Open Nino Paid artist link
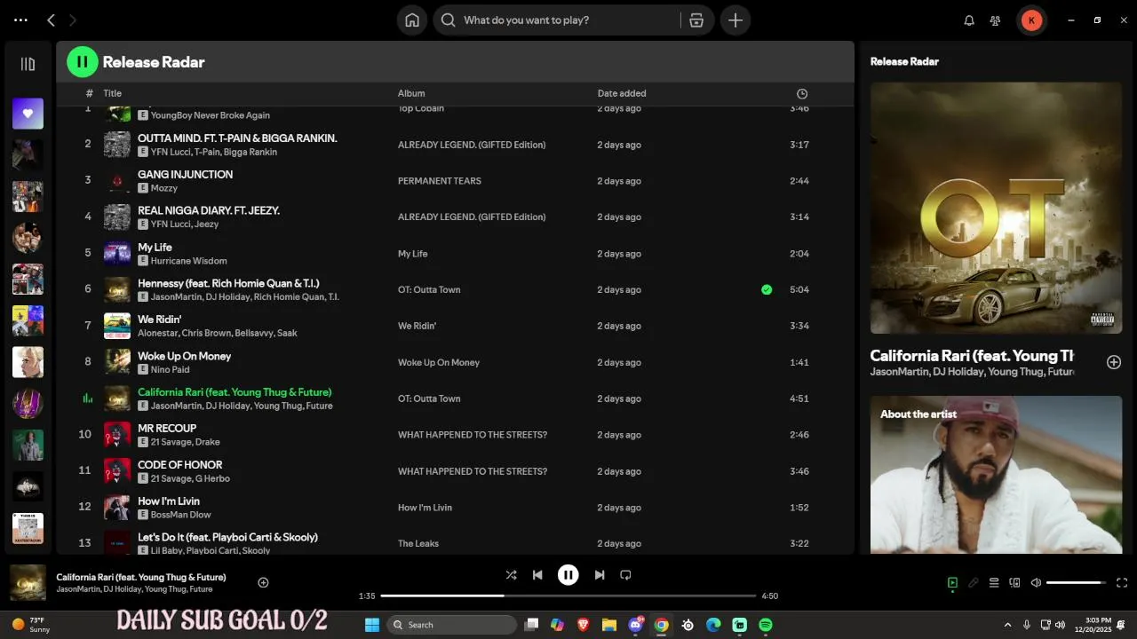Image resolution: width=1137 pixels, height=639 pixels. [170, 369]
